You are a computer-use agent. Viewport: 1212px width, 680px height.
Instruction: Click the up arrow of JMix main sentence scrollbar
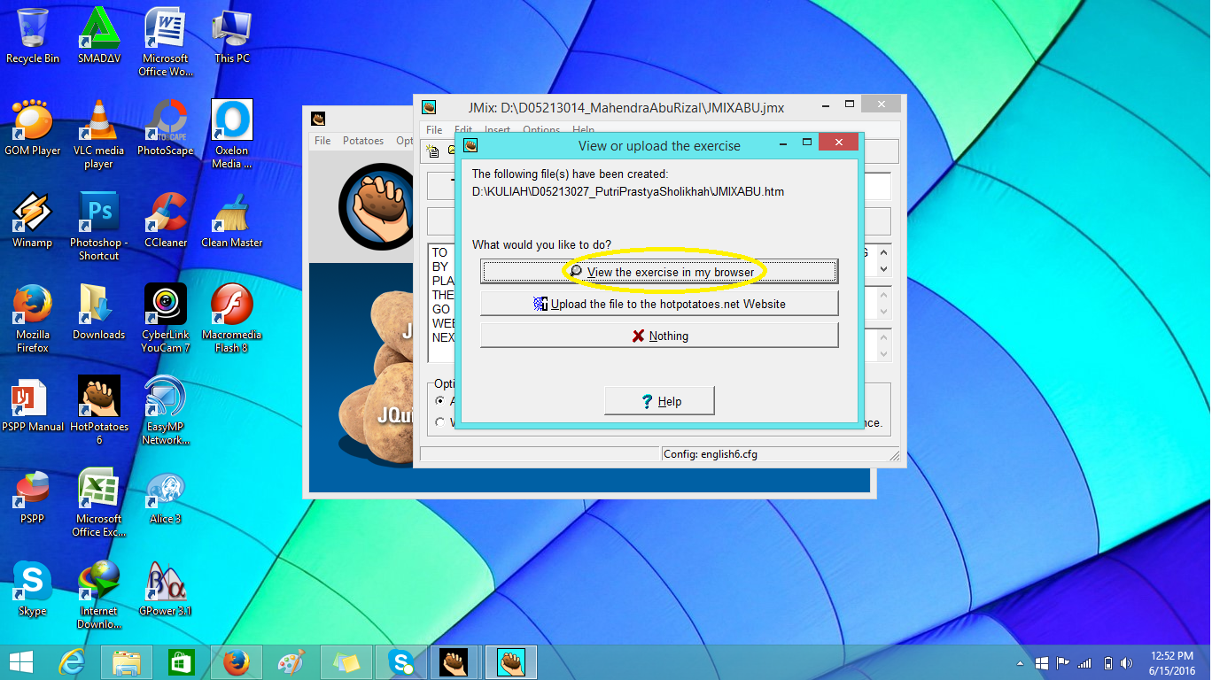point(883,252)
